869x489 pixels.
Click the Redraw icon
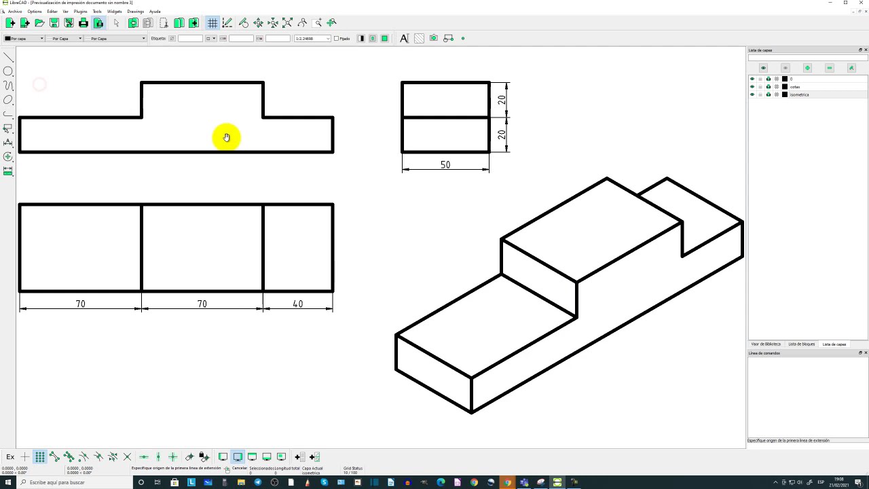[x=244, y=23]
